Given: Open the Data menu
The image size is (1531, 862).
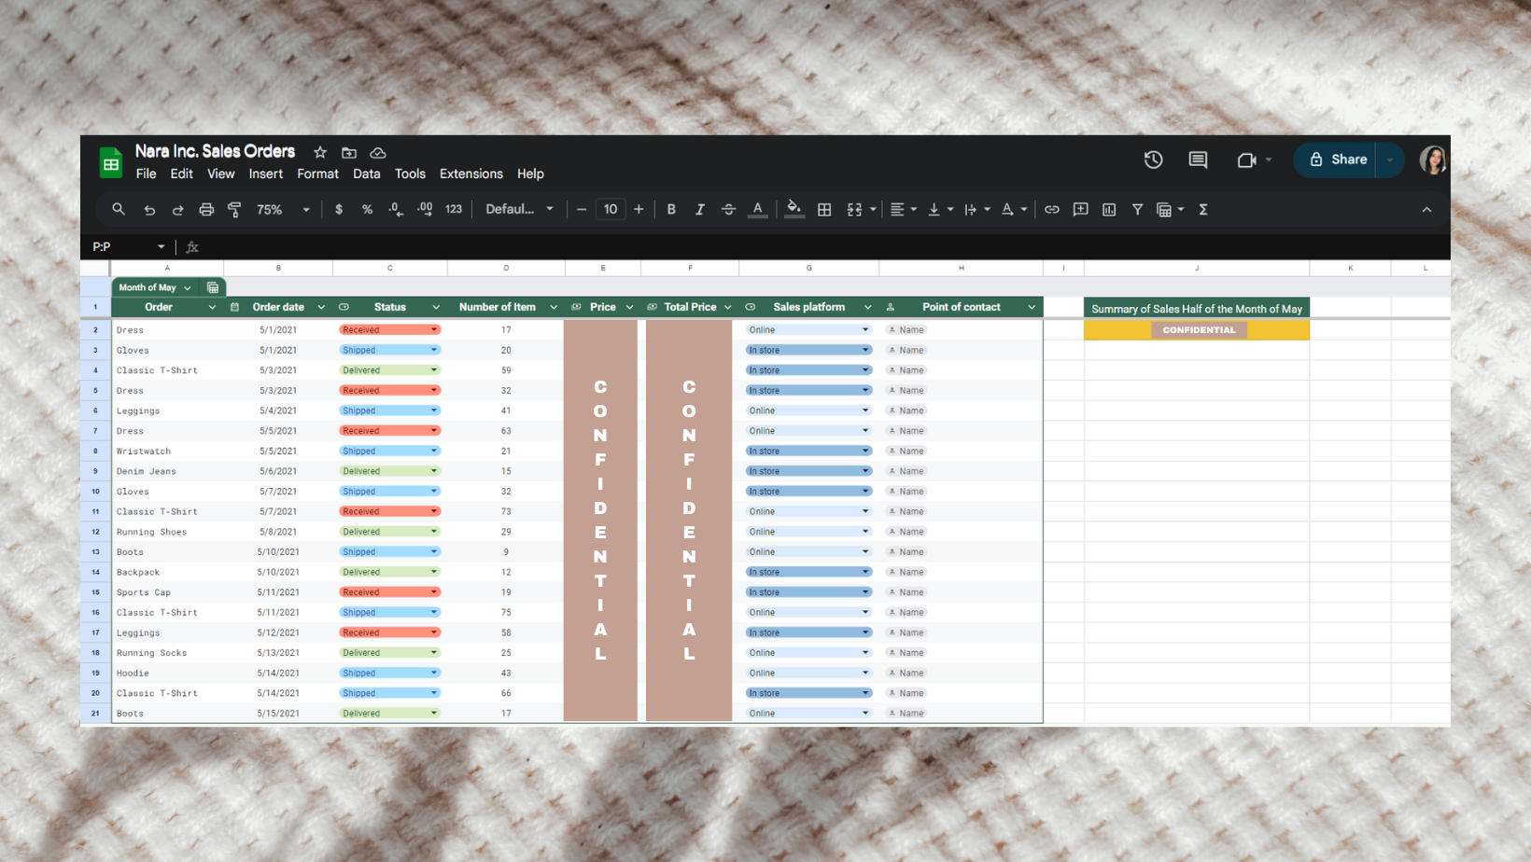Looking at the screenshot, I should point(367,174).
